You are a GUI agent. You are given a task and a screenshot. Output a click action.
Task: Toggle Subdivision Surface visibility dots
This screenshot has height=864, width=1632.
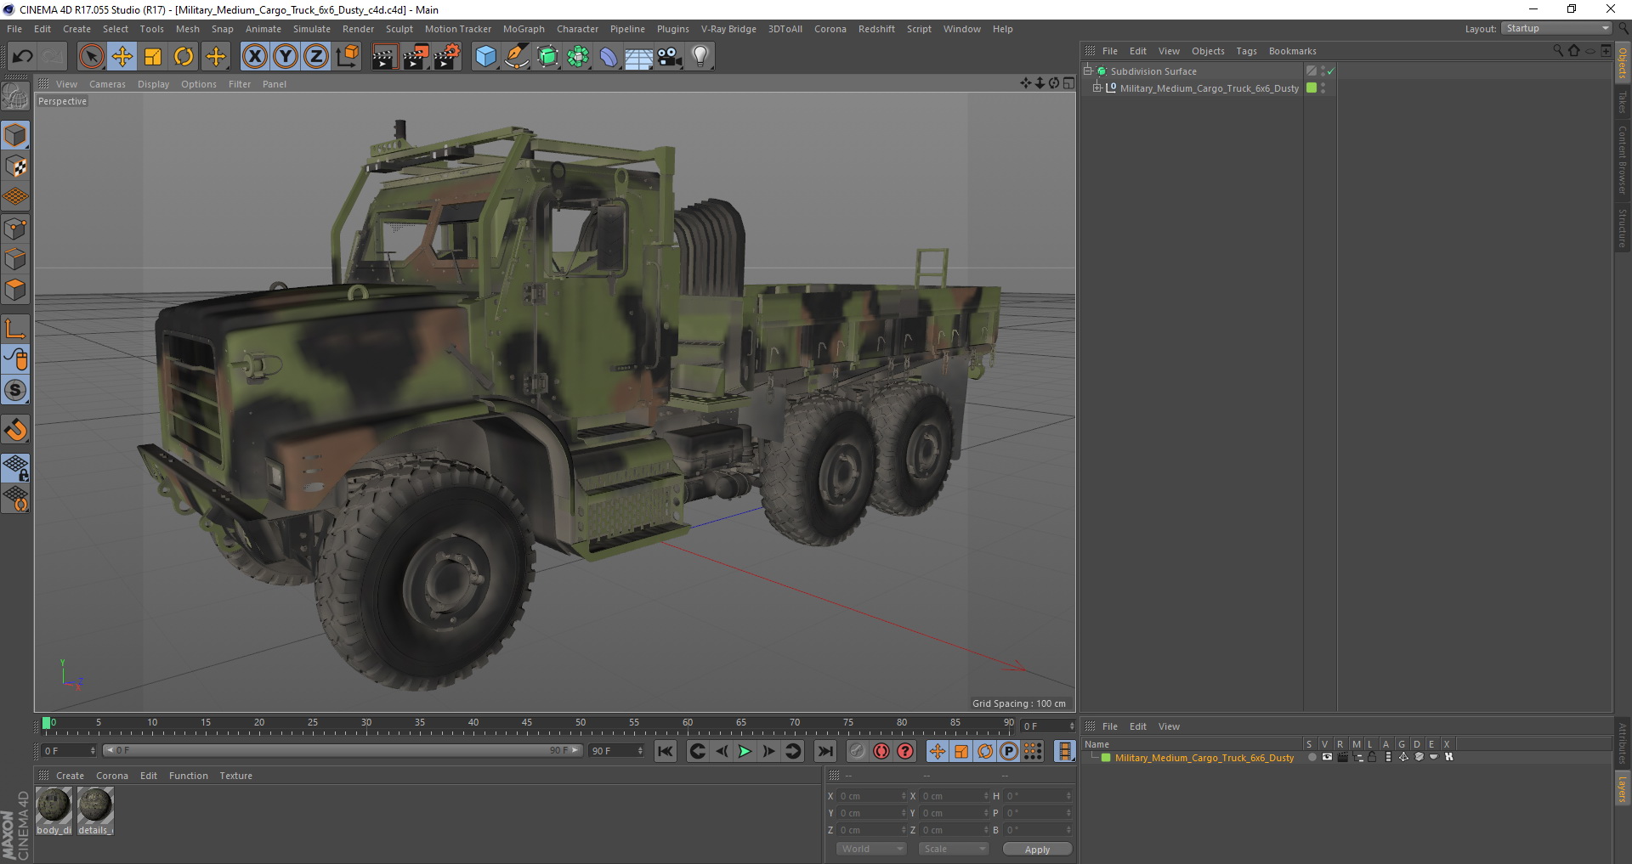click(1323, 71)
